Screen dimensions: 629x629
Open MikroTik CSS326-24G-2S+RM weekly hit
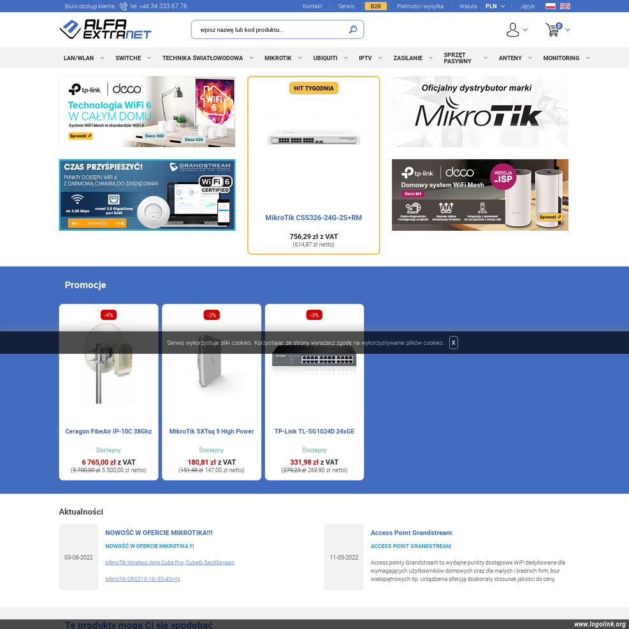(x=314, y=217)
